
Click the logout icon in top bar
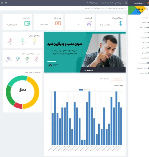click(x=2, y=3)
